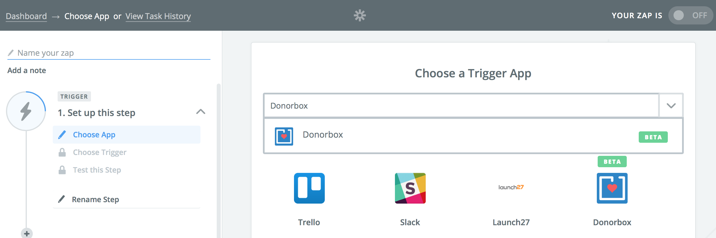Open View Task History link
The image size is (716, 238).
pos(158,16)
